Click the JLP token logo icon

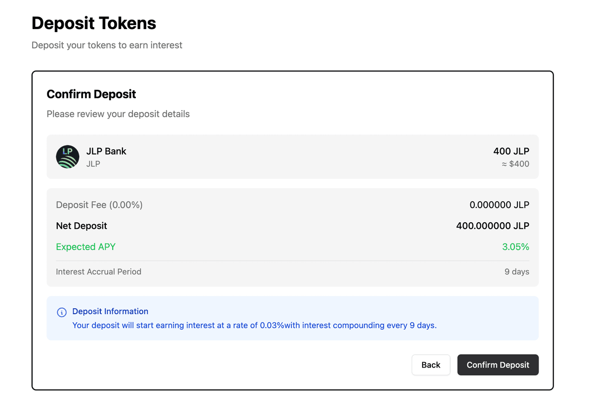click(x=68, y=157)
